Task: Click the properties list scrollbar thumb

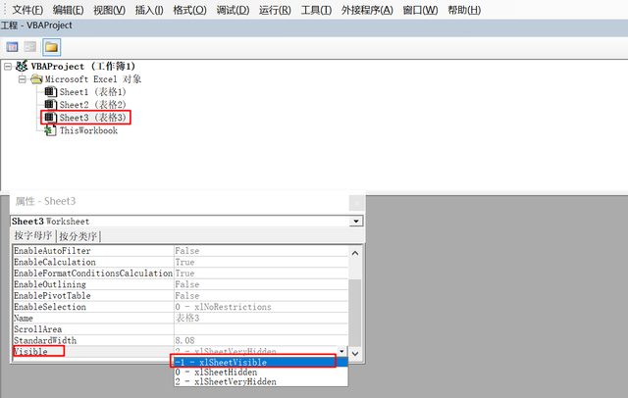Action: pyautogui.click(x=355, y=313)
